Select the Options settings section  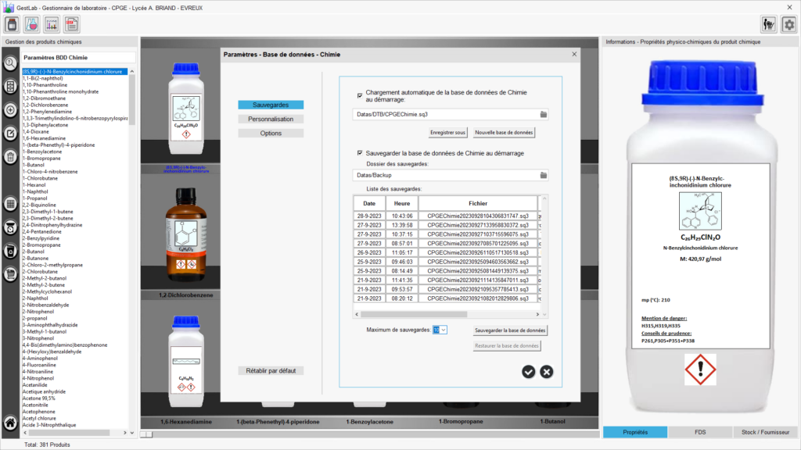[x=271, y=133]
